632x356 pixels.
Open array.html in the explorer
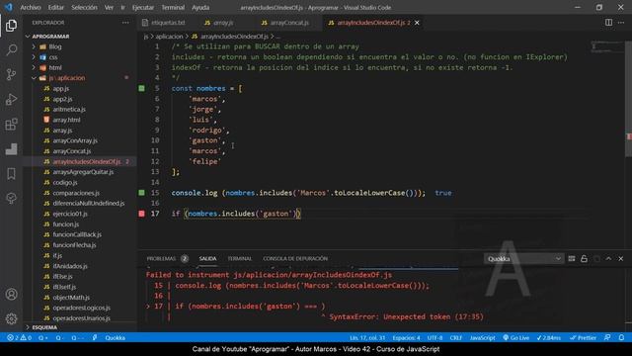tap(66, 120)
